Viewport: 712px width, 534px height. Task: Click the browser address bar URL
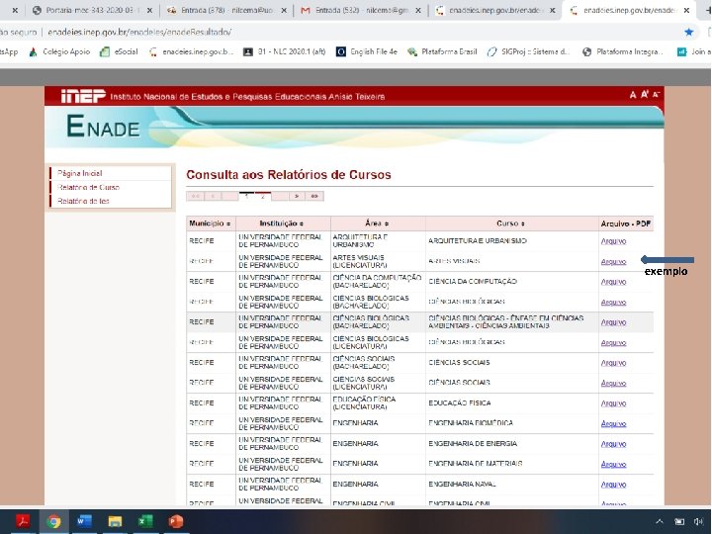pos(139,32)
